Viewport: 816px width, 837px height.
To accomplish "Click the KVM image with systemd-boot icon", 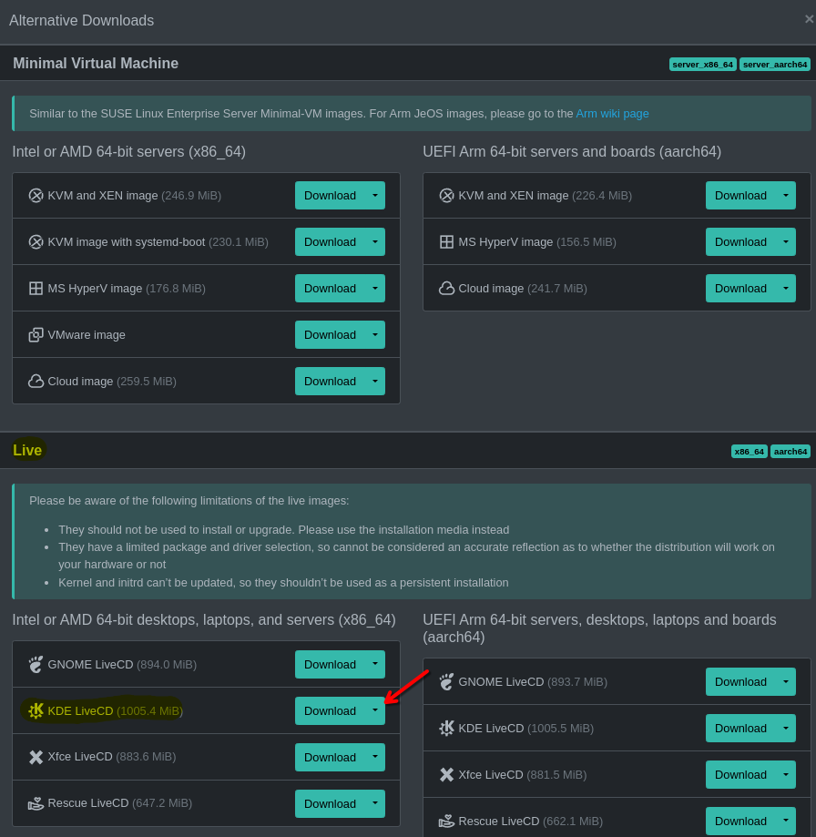I will click(36, 241).
